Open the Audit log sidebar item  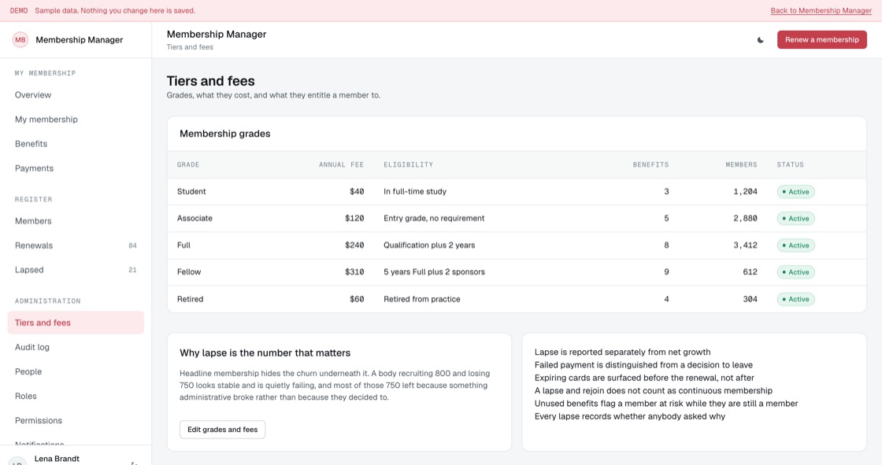pos(76,348)
